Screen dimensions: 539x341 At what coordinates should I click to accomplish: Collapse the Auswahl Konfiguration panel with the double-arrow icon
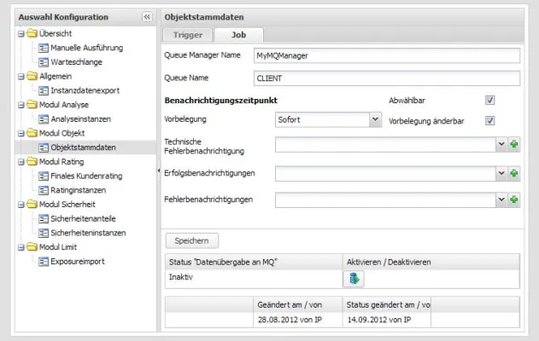tap(146, 17)
